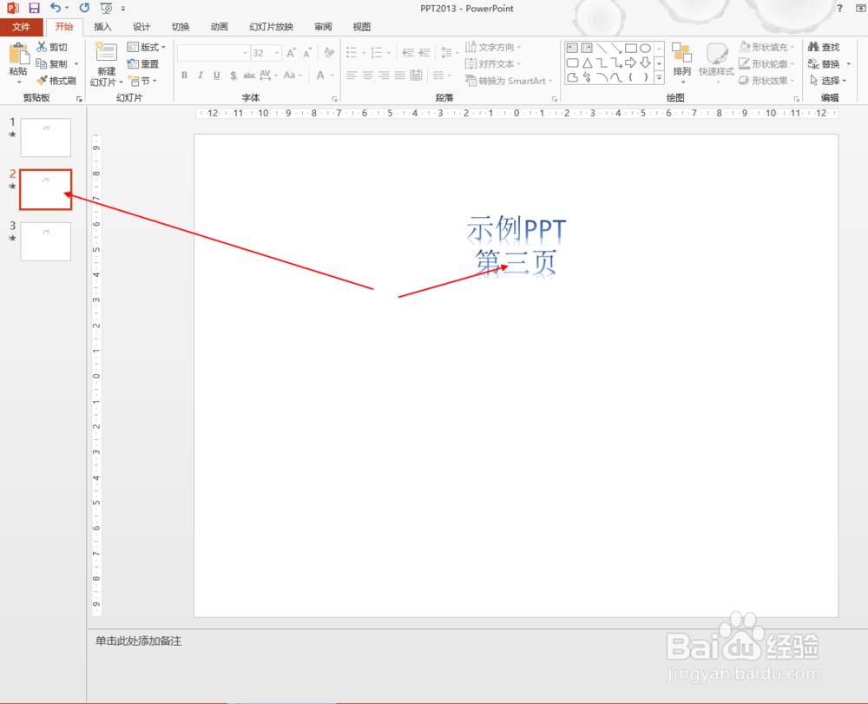This screenshot has height=704, width=868.
Task: Select the rectangle shape in shapes gallery
Action: point(630,48)
